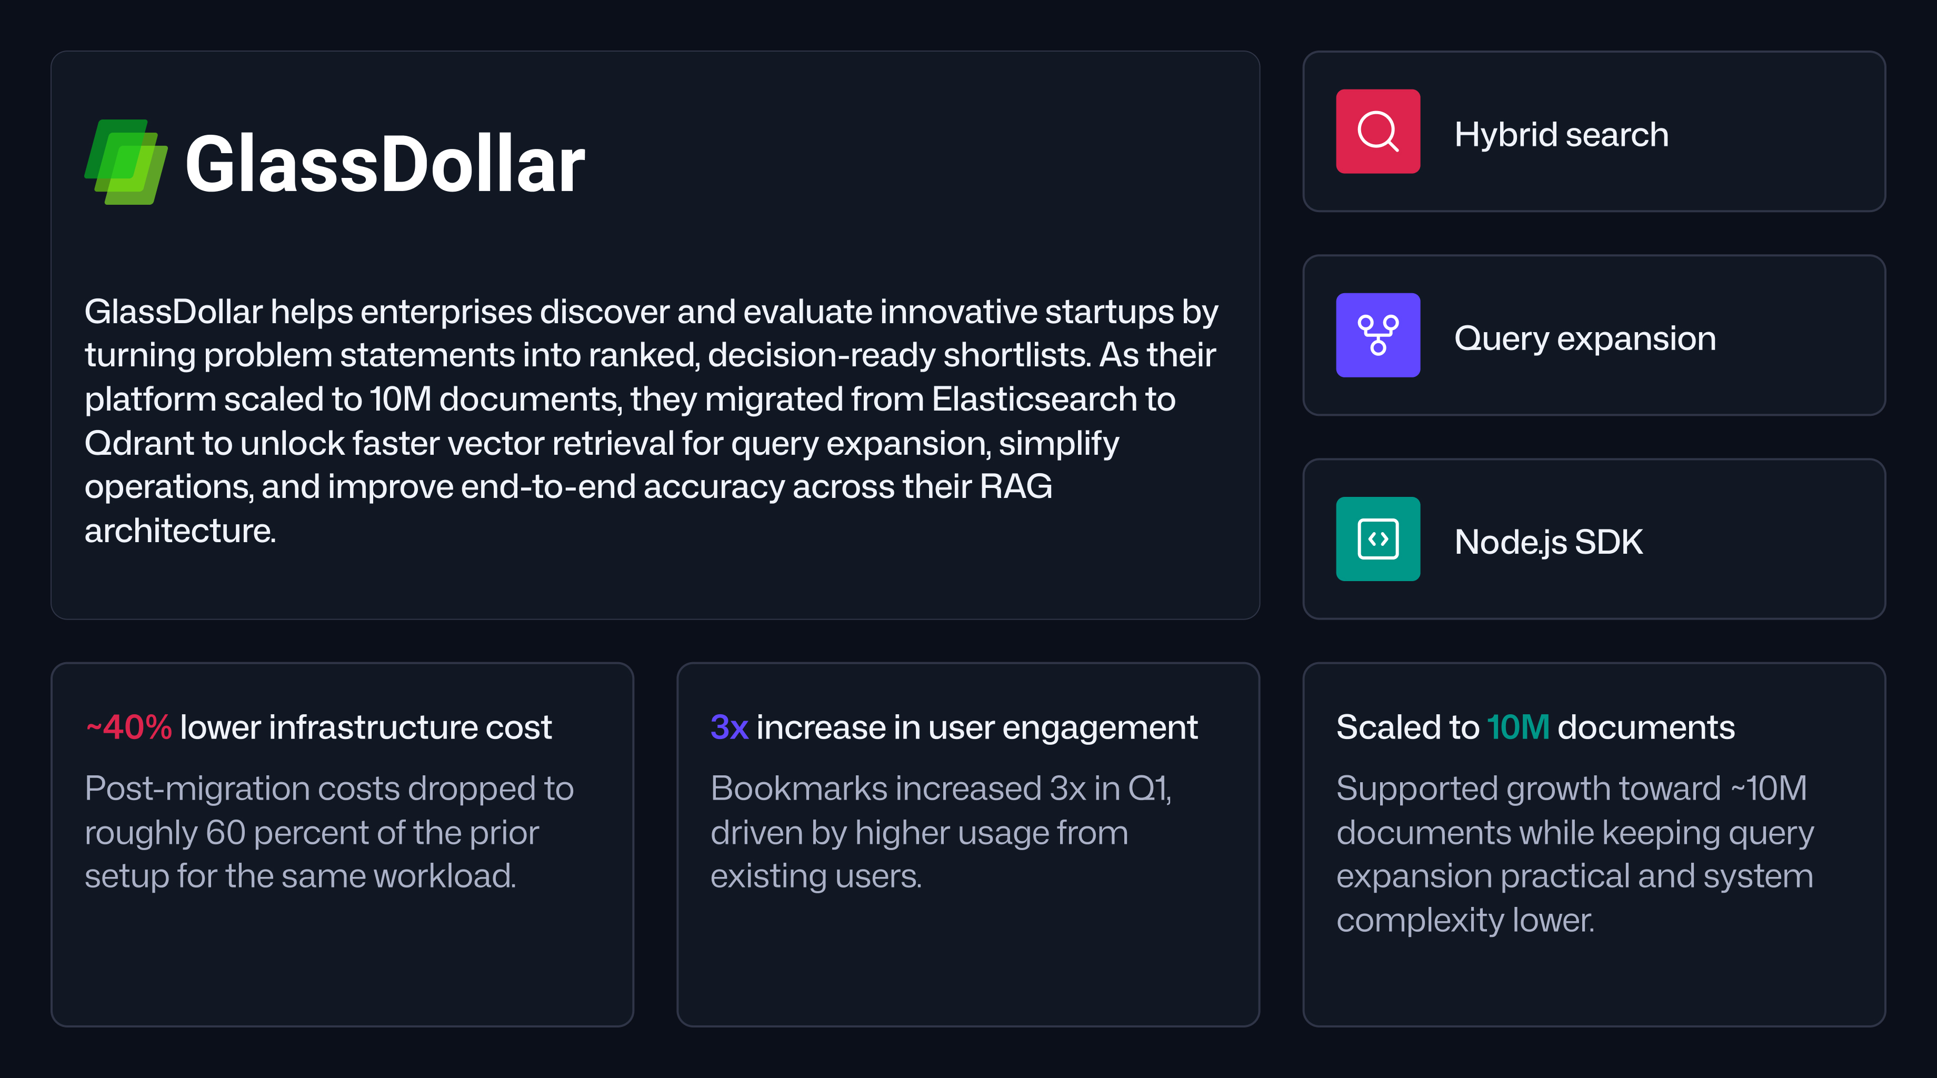Viewport: 1937px width, 1078px height.
Task: Click the purple 3x statistic figure
Action: (728, 727)
